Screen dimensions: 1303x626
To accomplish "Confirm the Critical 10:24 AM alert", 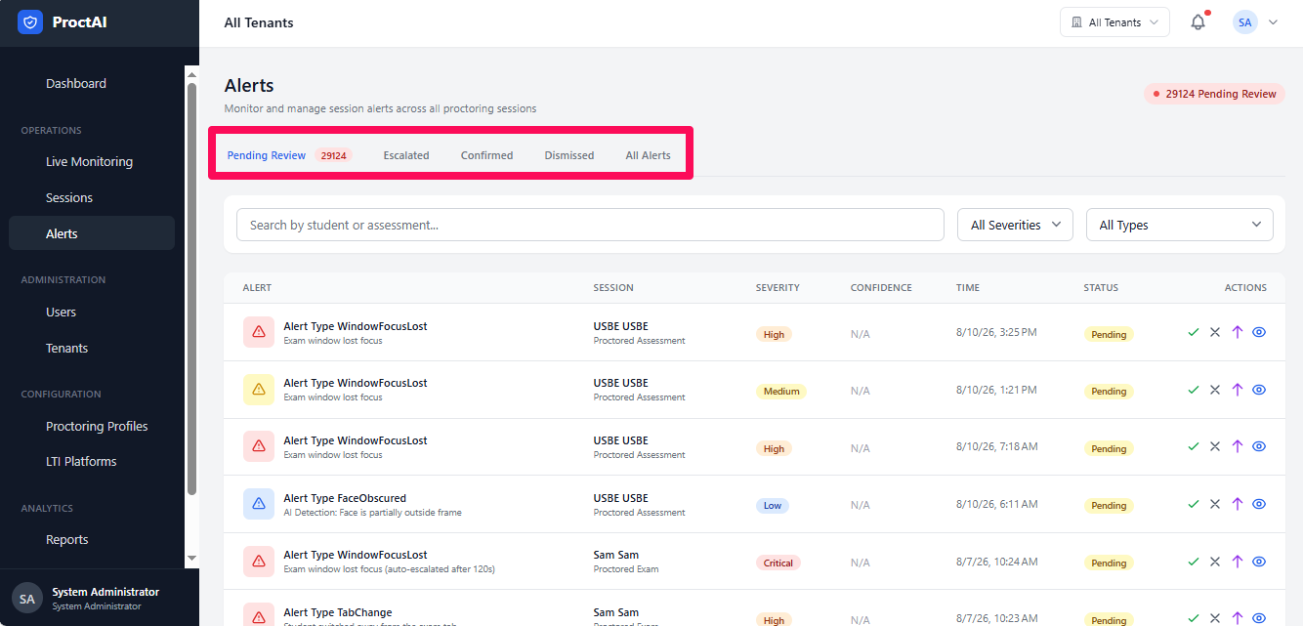I will tap(1193, 562).
